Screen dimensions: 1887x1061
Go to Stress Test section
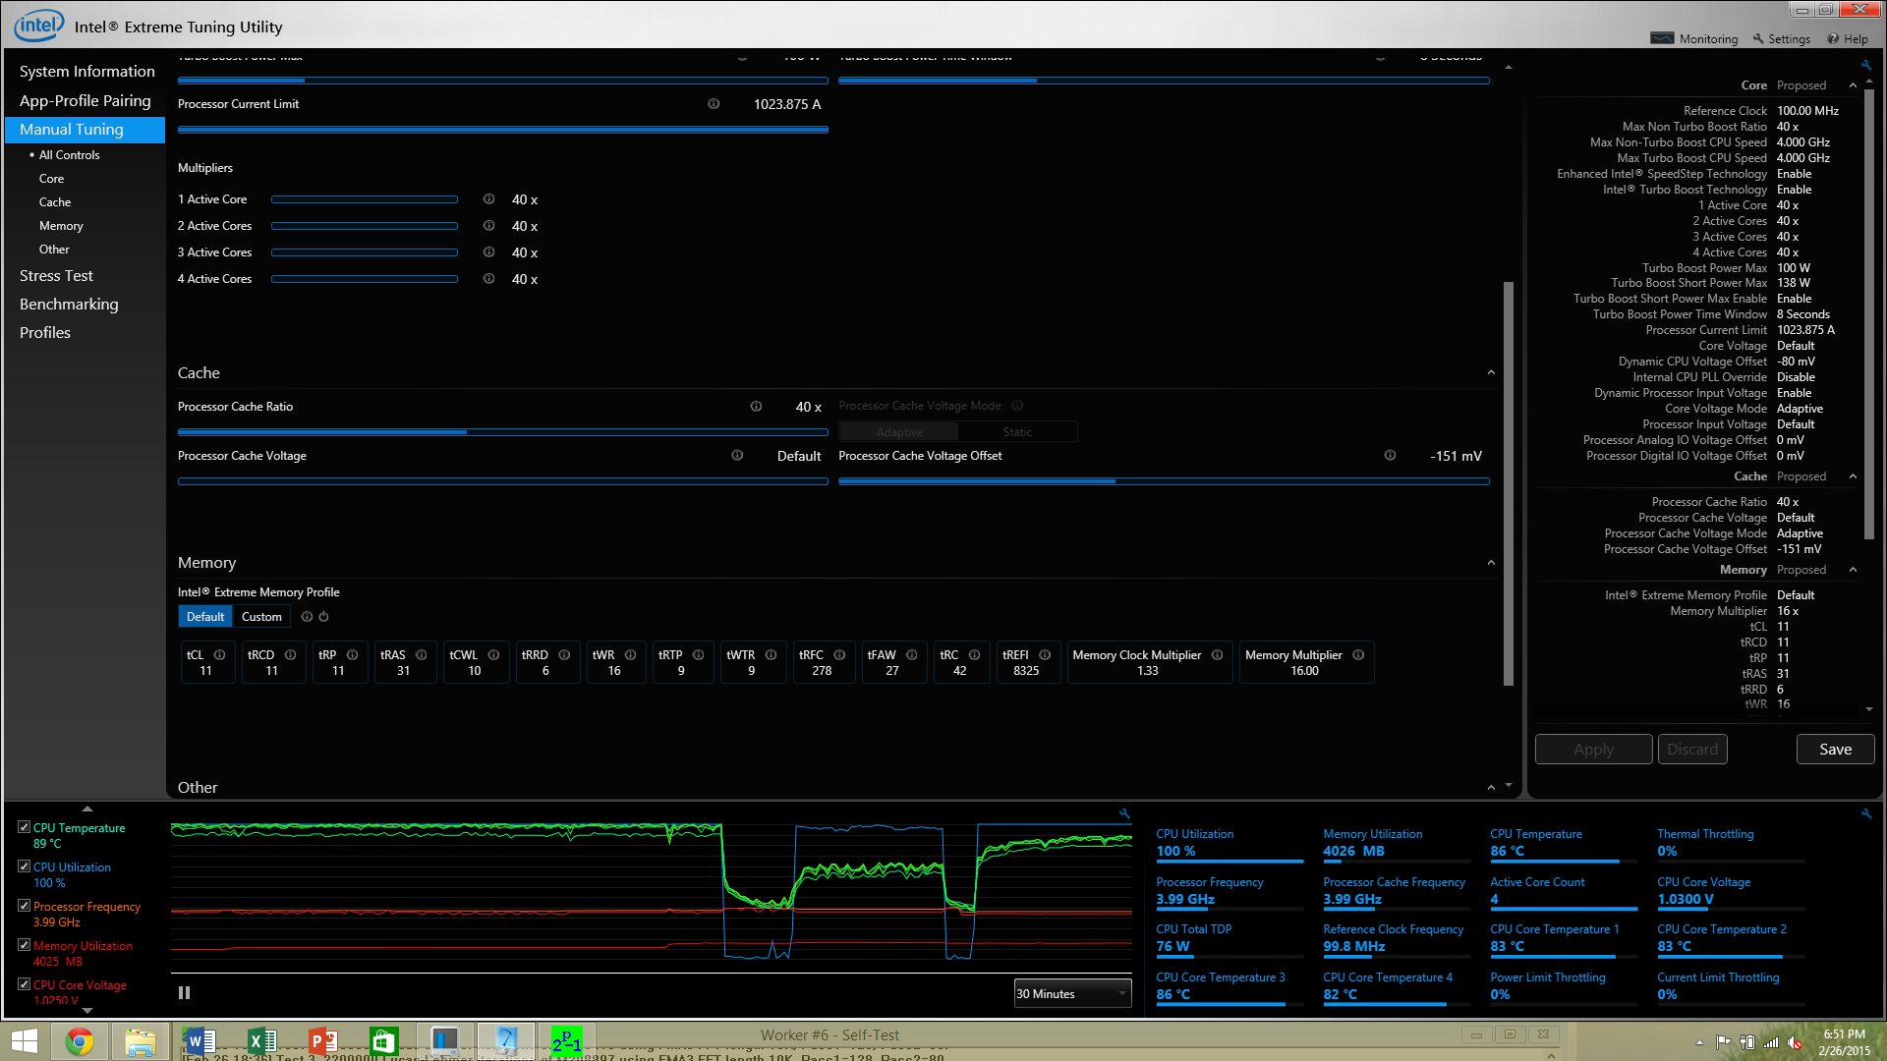pyautogui.click(x=56, y=276)
